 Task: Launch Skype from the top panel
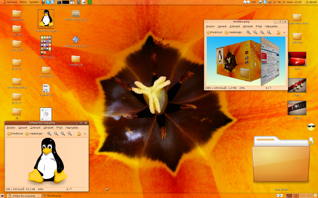point(48,2)
